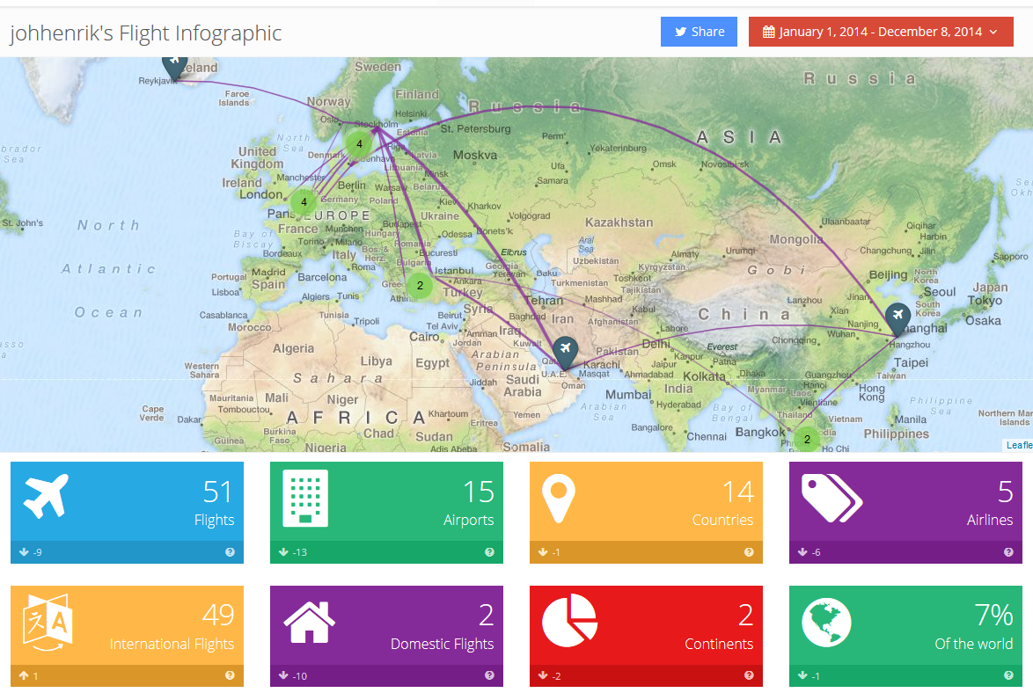Click the tags icon in Airlines tile
The height and width of the screenshot is (700, 1033).
(x=831, y=498)
